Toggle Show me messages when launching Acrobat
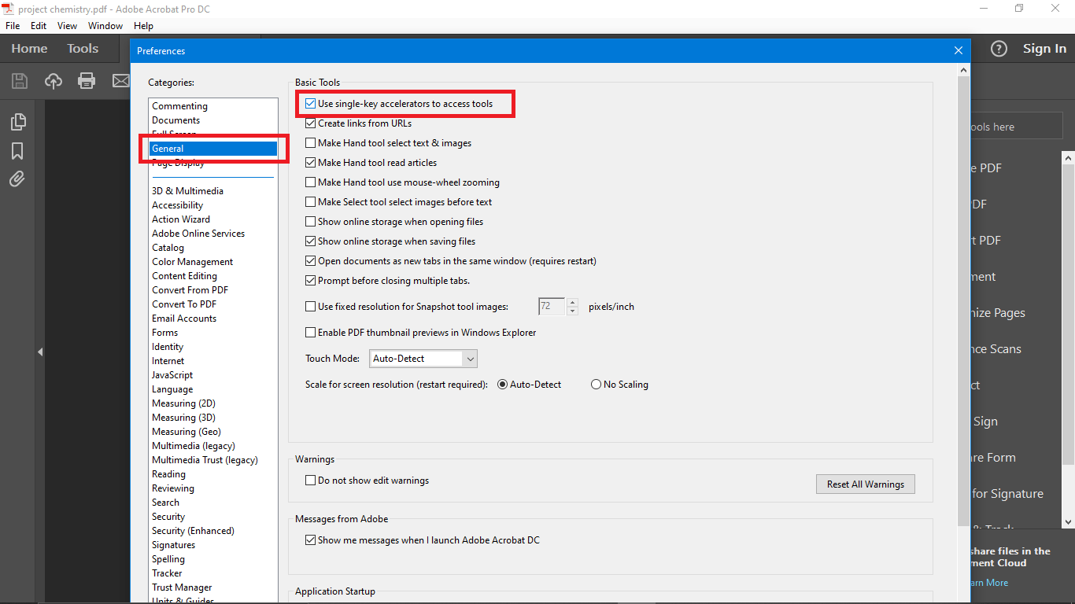This screenshot has height=604, width=1075. point(310,540)
